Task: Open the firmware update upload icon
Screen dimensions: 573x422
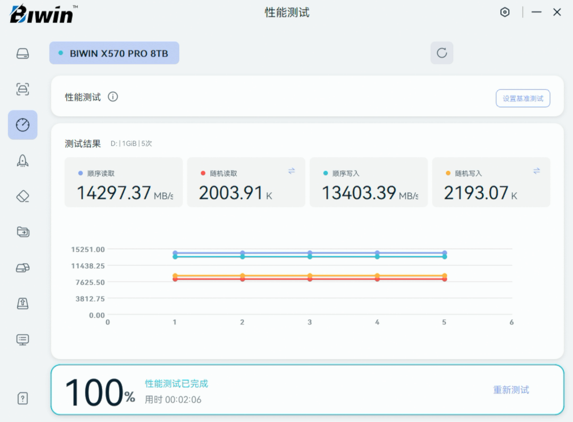Action: [x=23, y=303]
